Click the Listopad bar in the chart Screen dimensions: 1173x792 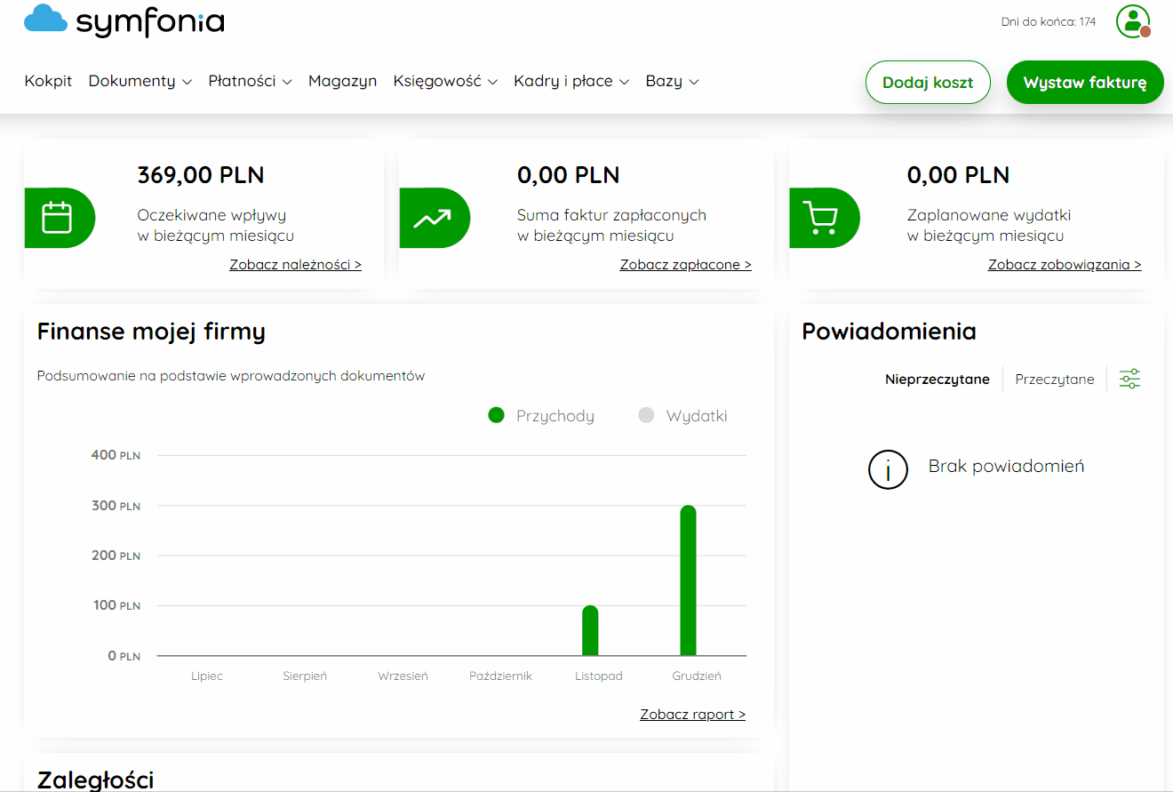590,630
